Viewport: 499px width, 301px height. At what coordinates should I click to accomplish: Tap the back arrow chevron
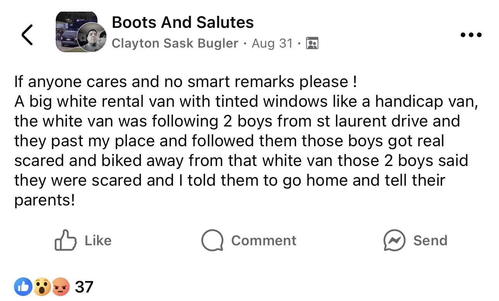(27, 35)
